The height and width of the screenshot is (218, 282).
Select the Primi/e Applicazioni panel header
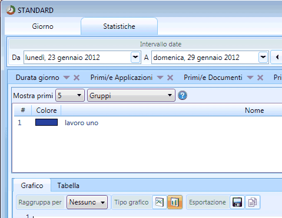121,78
